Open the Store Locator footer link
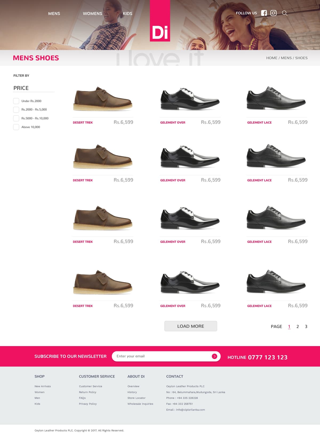Viewport: 320px width, 436px height. 136,398
